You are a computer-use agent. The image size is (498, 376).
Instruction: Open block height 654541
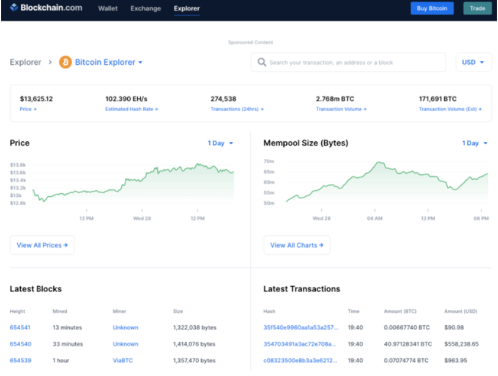point(20,328)
